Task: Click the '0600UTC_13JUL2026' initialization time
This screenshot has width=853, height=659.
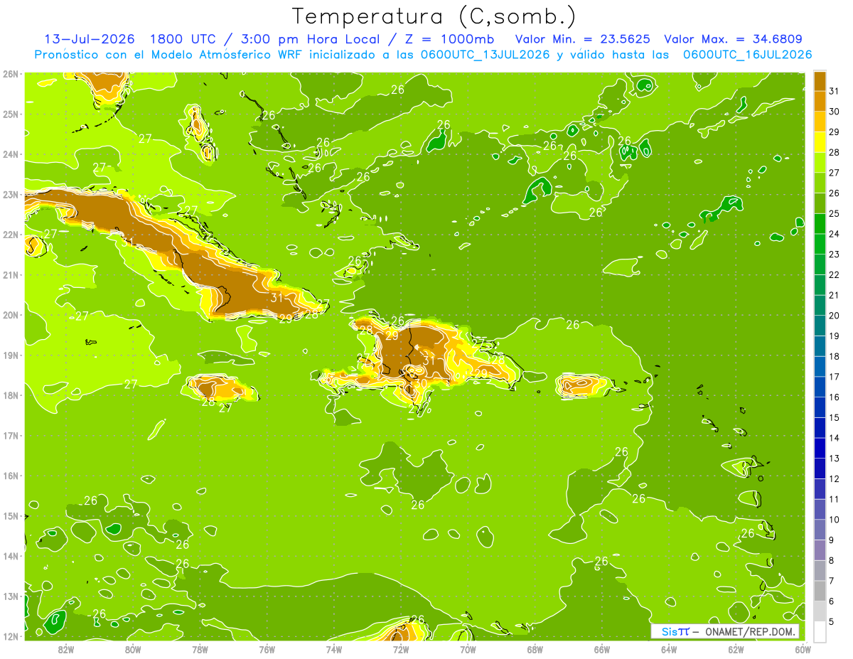Action: tap(483, 55)
